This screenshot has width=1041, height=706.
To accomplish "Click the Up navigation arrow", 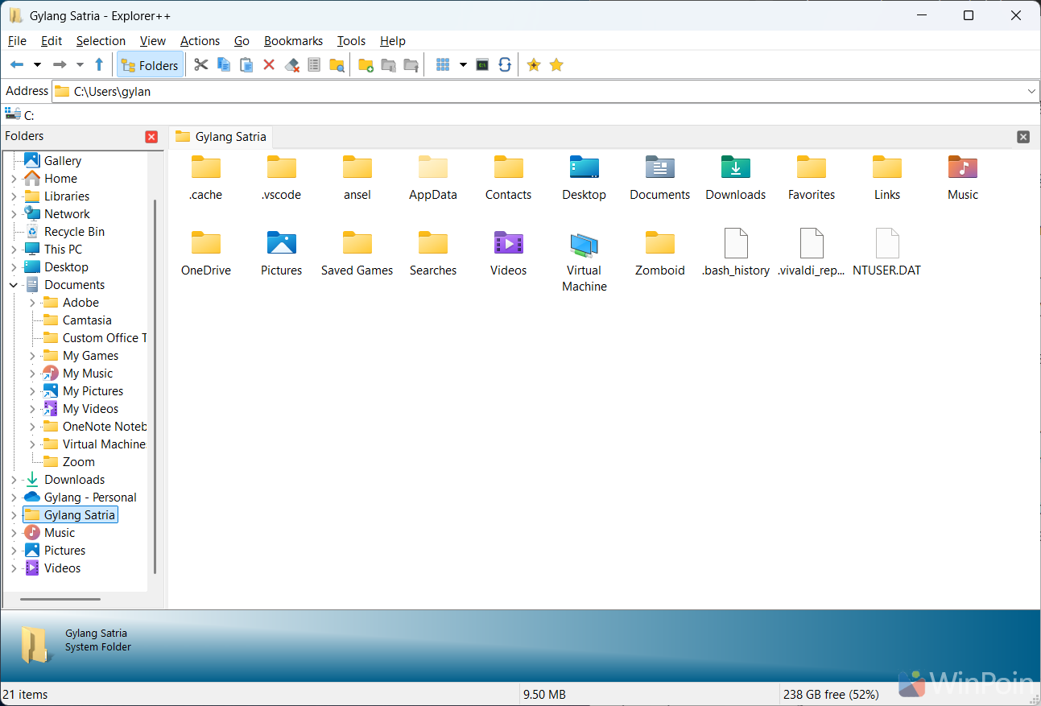I will click(x=98, y=64).
